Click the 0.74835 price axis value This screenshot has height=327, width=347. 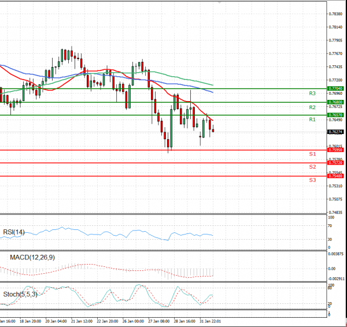(335, 213)
